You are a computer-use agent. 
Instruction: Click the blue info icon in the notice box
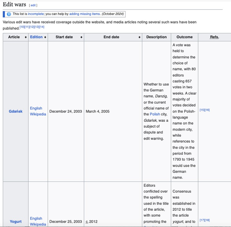9,14
